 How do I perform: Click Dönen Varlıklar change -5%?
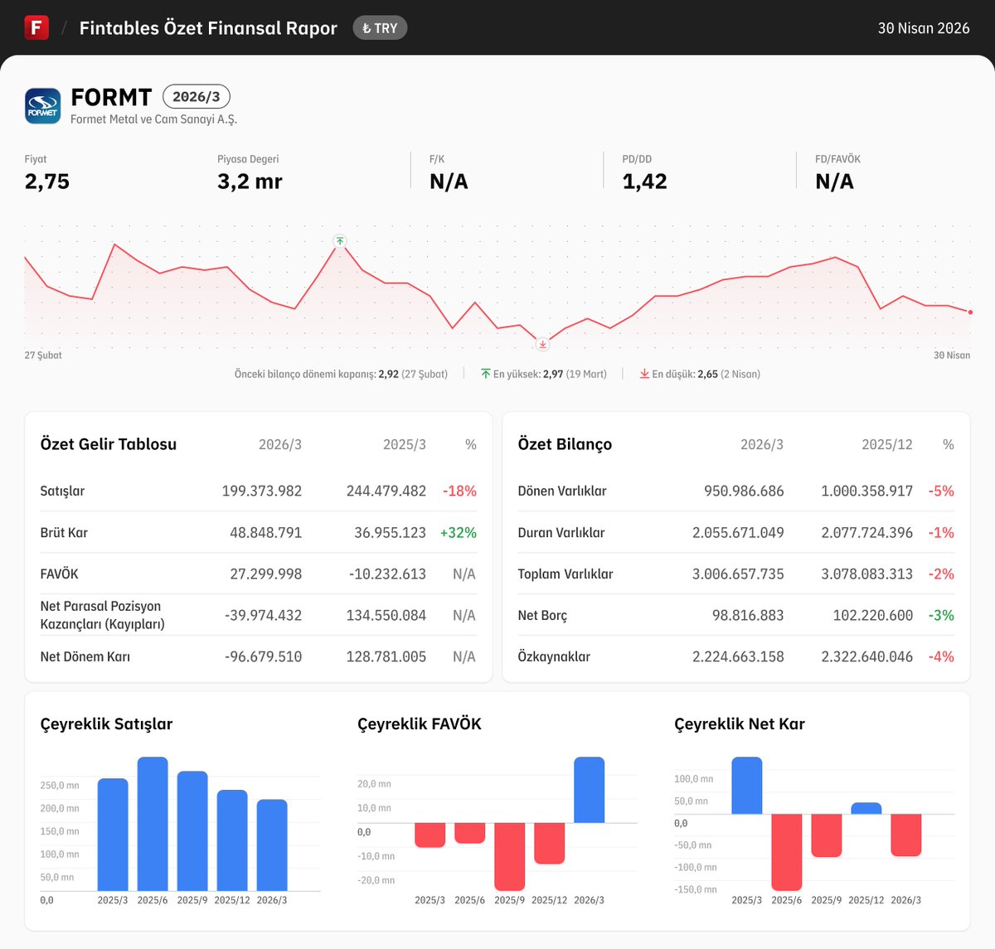pyautogui.click(x=941, y=491)
